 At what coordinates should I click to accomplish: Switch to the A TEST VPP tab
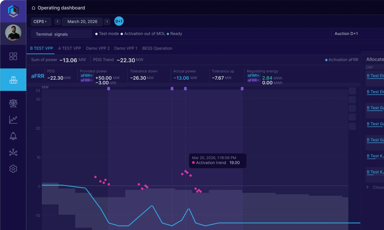coord(69,48)
